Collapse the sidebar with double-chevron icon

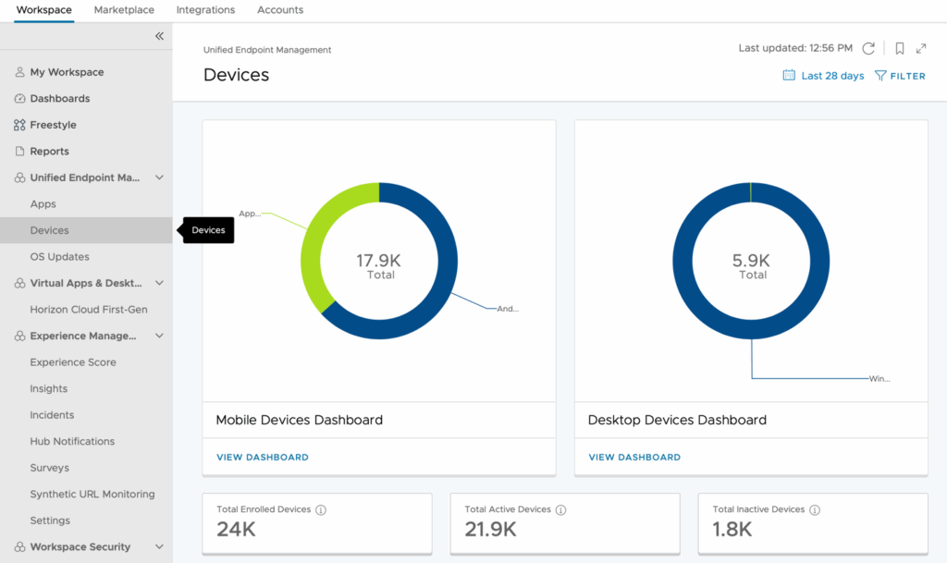[159, 36]
